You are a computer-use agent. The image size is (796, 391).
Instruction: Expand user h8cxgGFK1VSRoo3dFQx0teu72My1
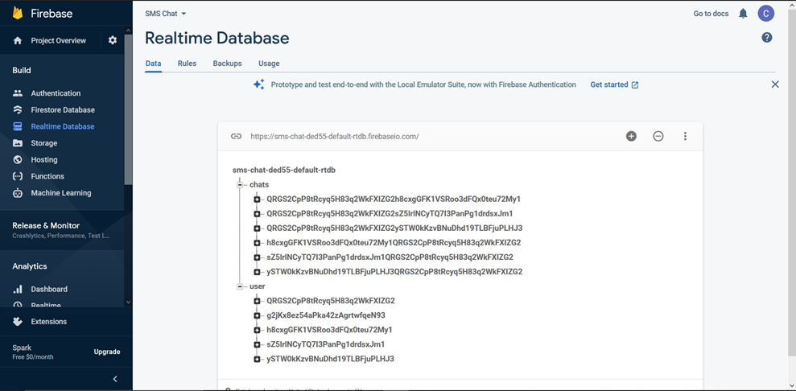point(258,330)
